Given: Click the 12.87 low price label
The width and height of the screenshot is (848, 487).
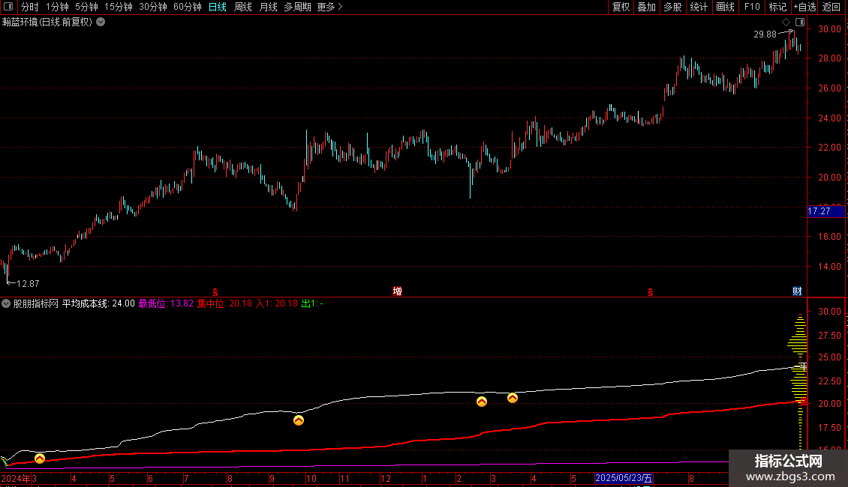Looking at the screenshot, I should pyautogui.click(x=28, y=283).
